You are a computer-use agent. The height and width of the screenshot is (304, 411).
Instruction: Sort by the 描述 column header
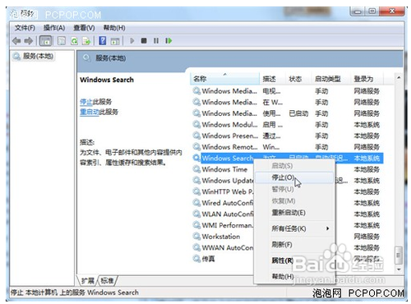point(273,79)
